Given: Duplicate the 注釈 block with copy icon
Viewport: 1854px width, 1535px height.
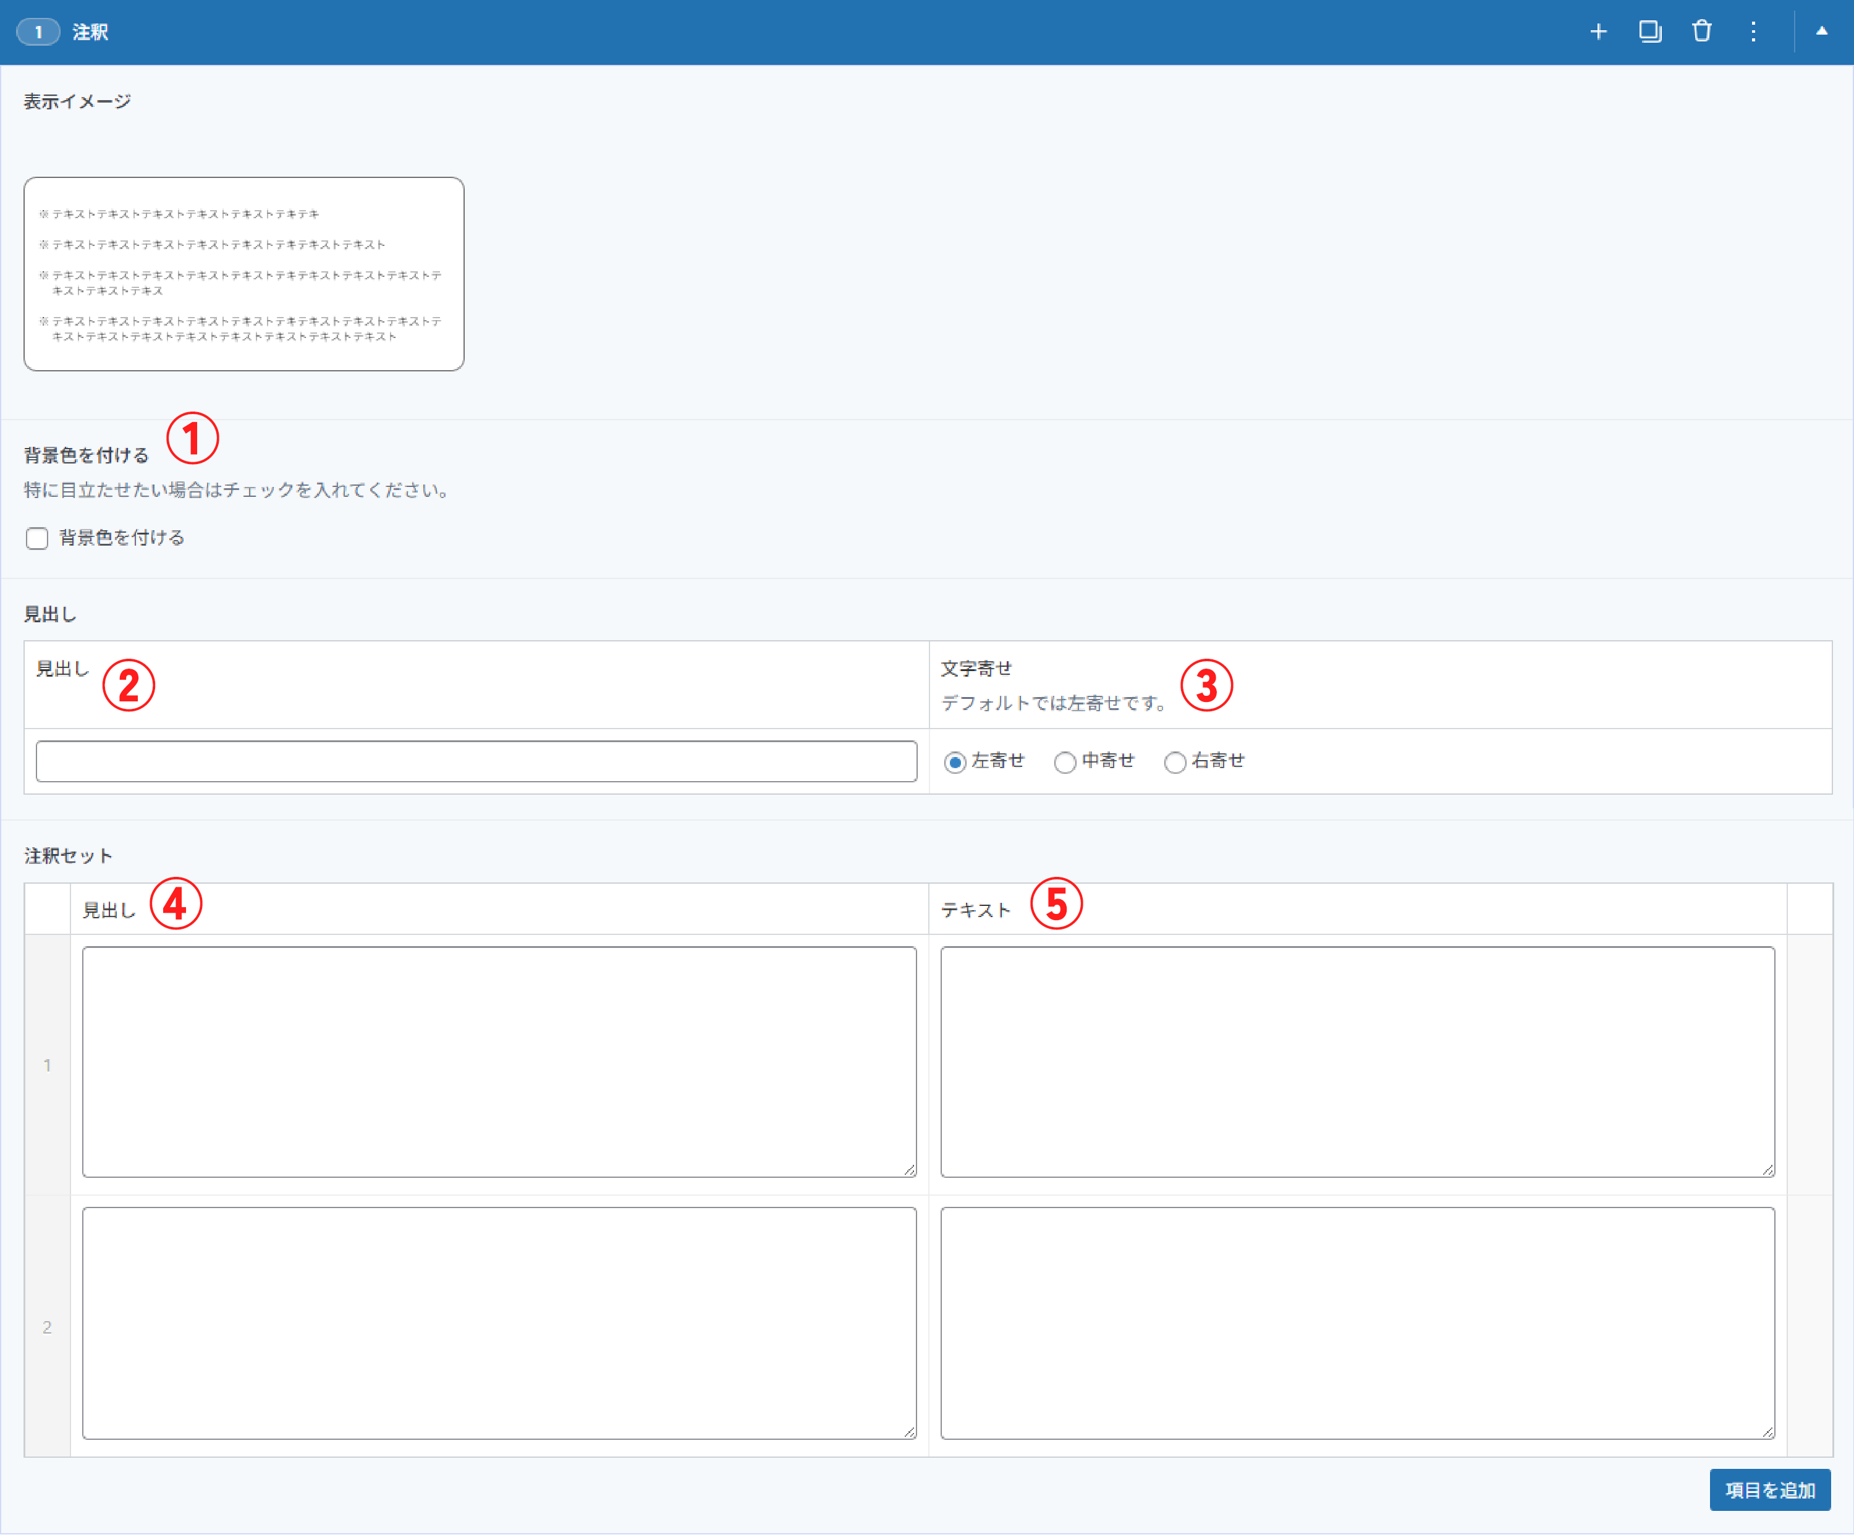Looking at the screenshot, I should (x=1649, y=32).
